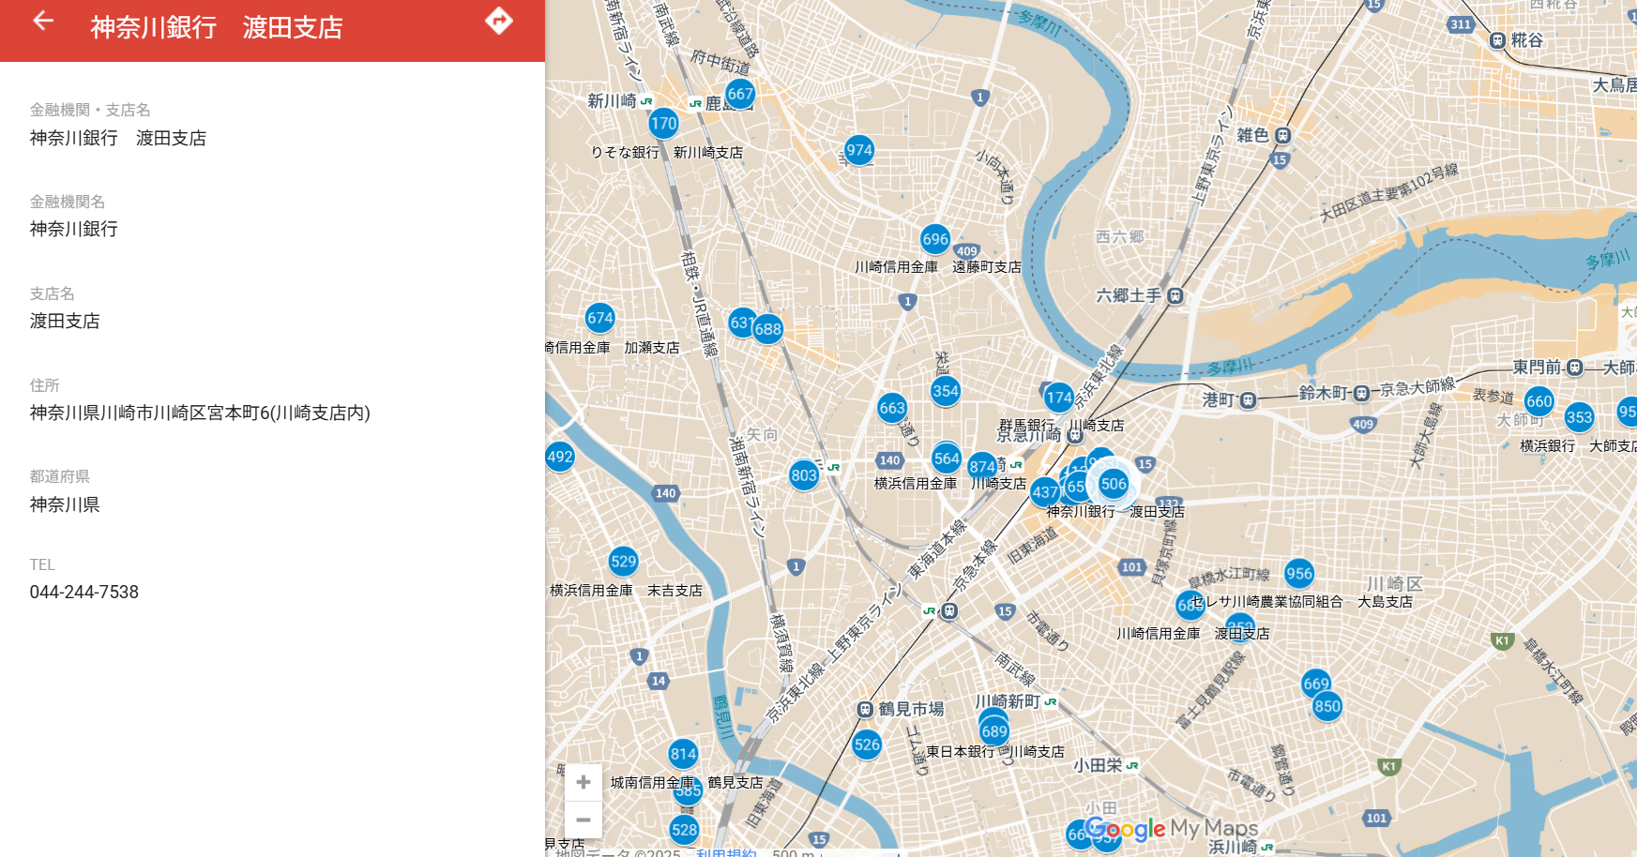Click the address text in details panel
Screen dimensions: 1637x857
(x=200, y=413)
